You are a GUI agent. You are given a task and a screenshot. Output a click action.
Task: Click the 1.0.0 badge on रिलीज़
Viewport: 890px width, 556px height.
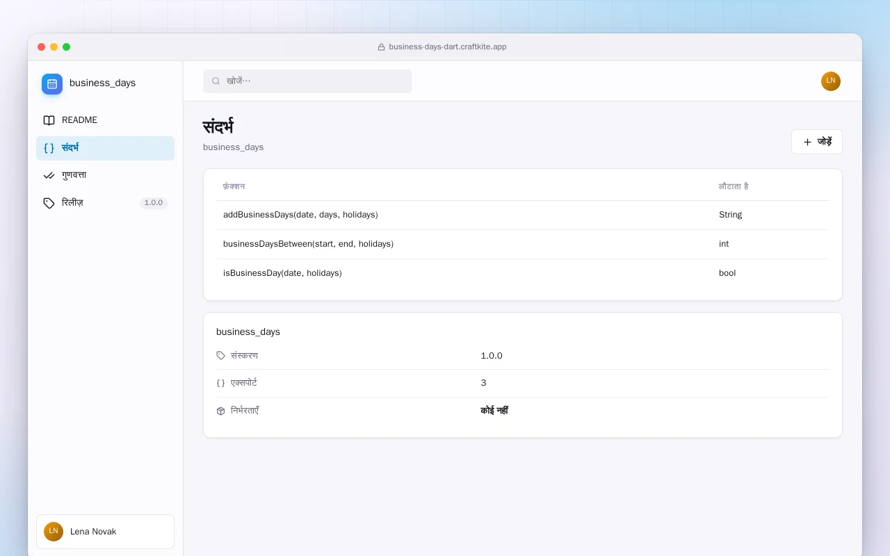pyautogui.click(x=154, y=203)
